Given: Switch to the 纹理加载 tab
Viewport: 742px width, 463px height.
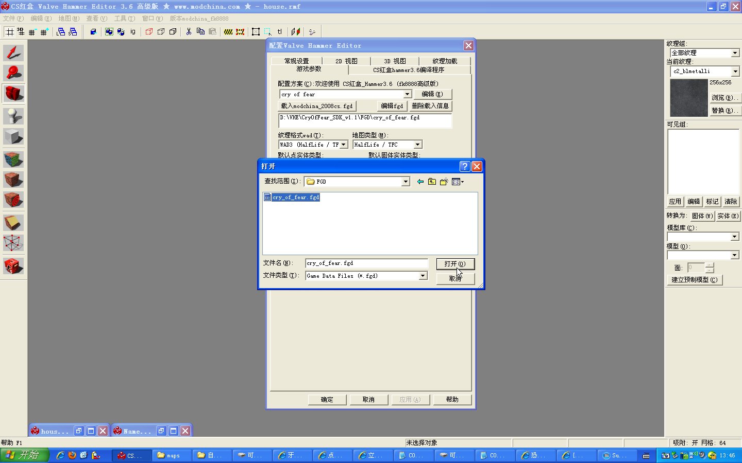Looking at the screenshot, I should tap(445, 61).
